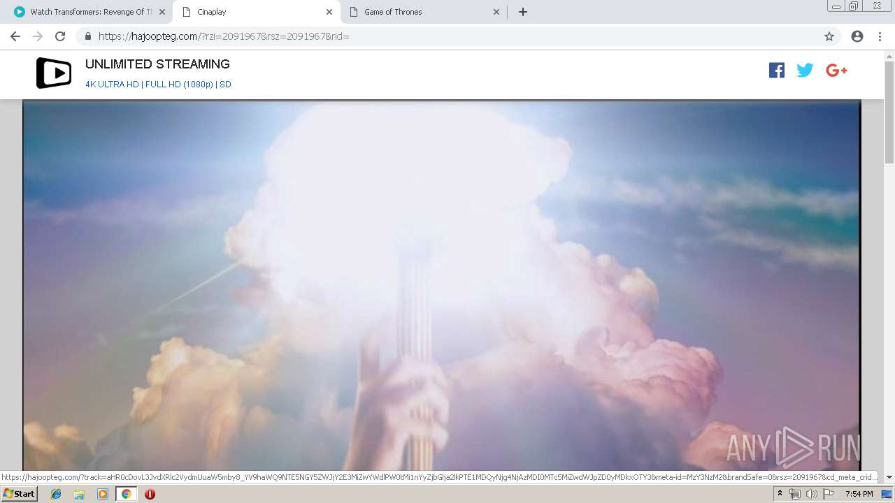Click the scrollbar down arrow
This screenshot has width=895, height=503.
click(x=889, y=477)
